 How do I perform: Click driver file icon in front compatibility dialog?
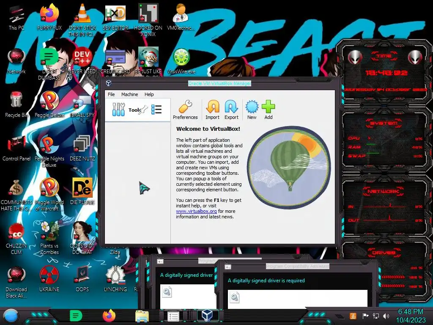click(234, 297)
